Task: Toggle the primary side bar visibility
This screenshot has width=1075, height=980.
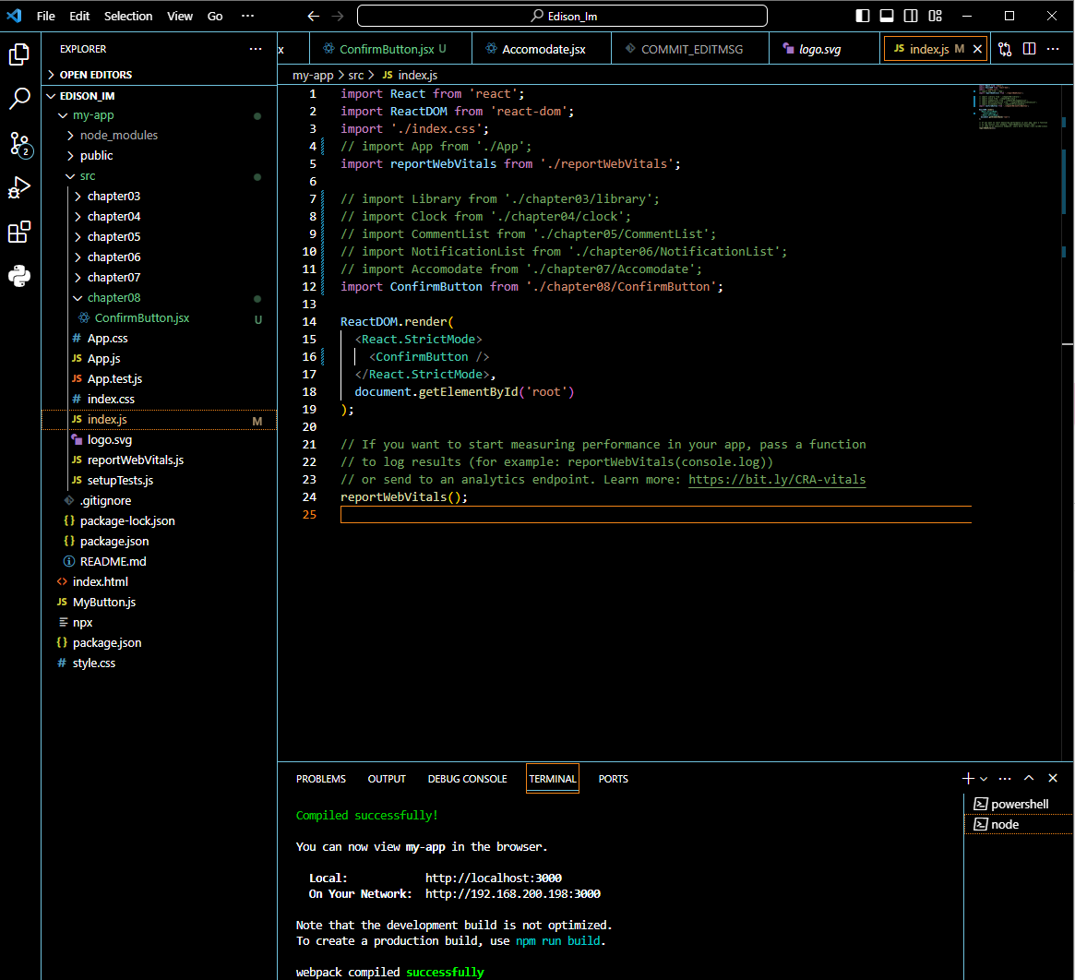Action: pos(863,16)
